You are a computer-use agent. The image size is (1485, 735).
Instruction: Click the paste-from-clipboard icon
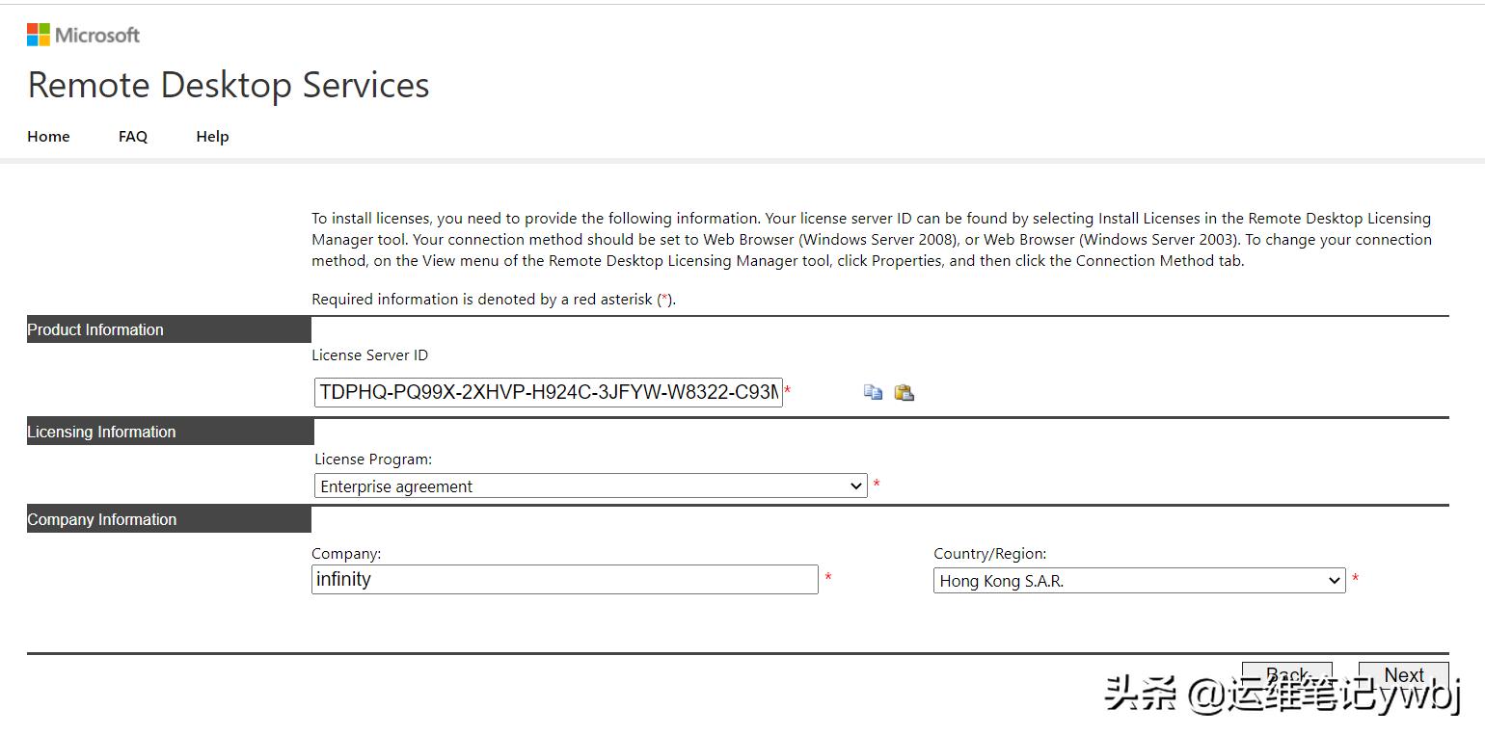(904, 392)
